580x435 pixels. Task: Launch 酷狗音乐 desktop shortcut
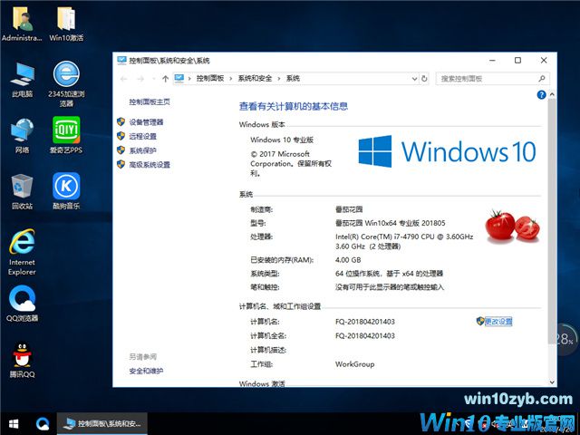point(66,191)
